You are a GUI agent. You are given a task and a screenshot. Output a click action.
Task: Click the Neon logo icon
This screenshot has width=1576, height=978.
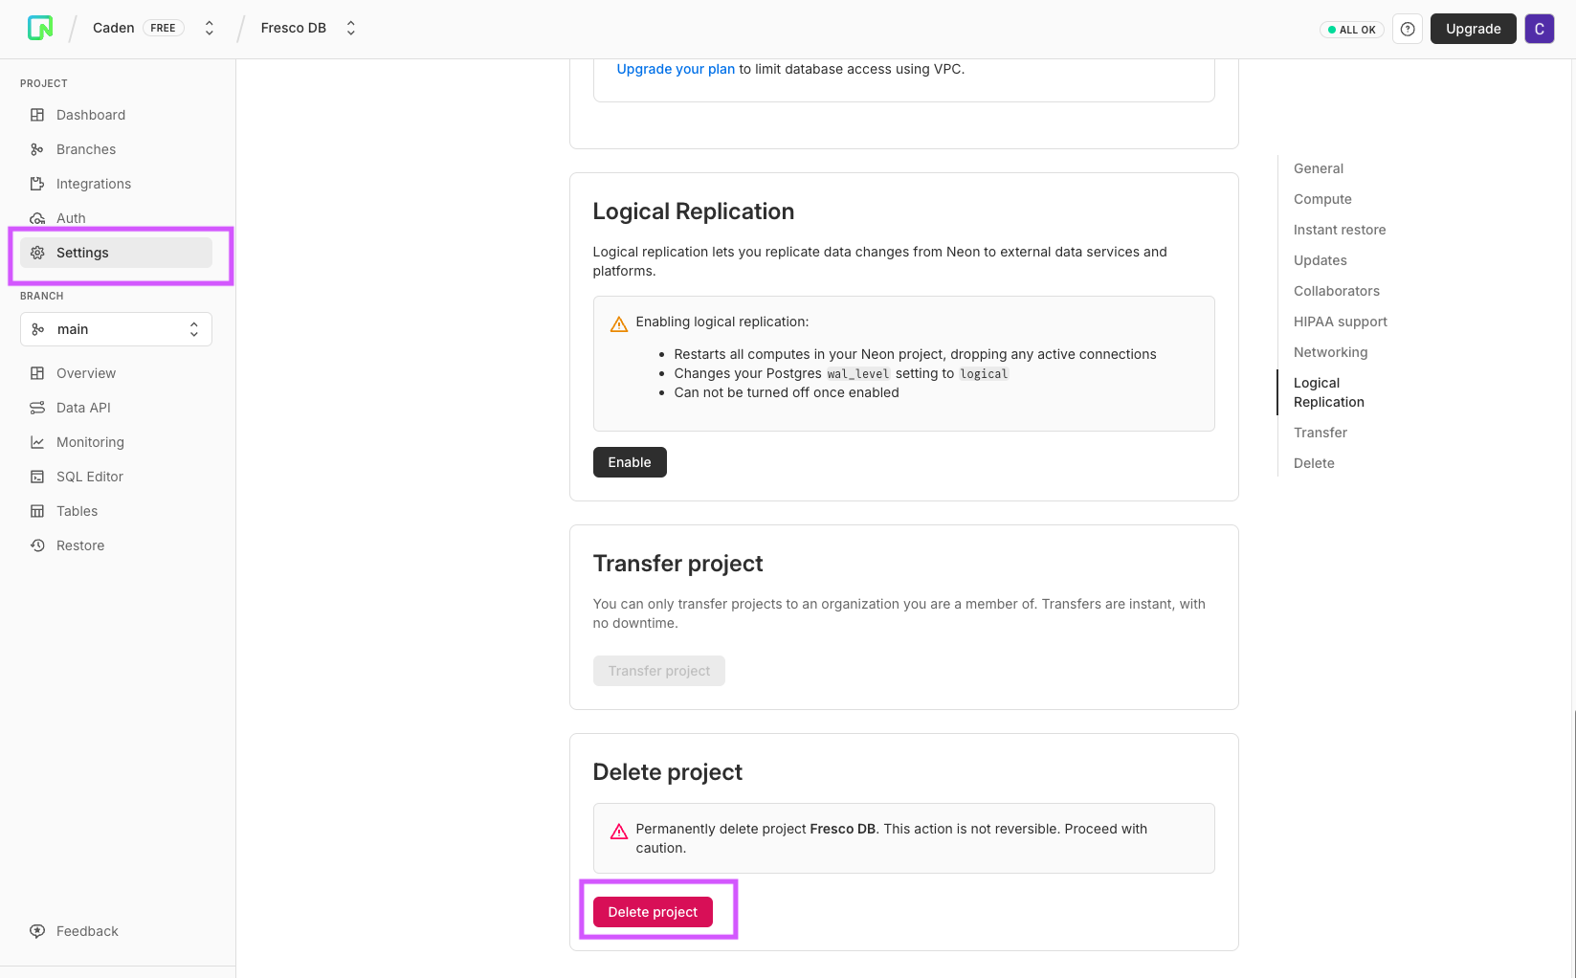click(40, 29)
